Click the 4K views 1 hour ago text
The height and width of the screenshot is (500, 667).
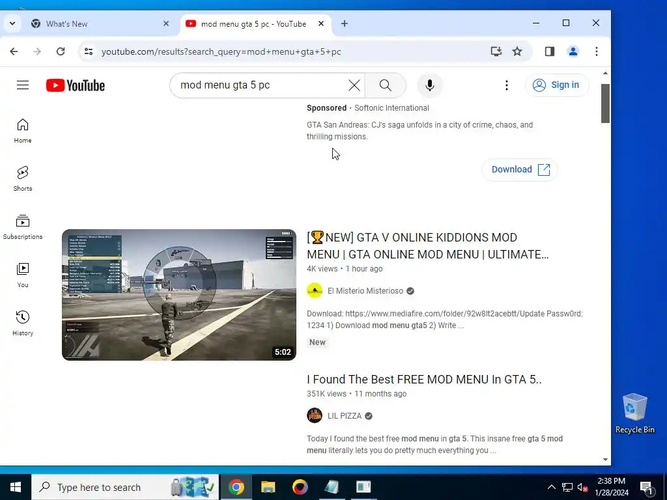click(x=345, y=269)
